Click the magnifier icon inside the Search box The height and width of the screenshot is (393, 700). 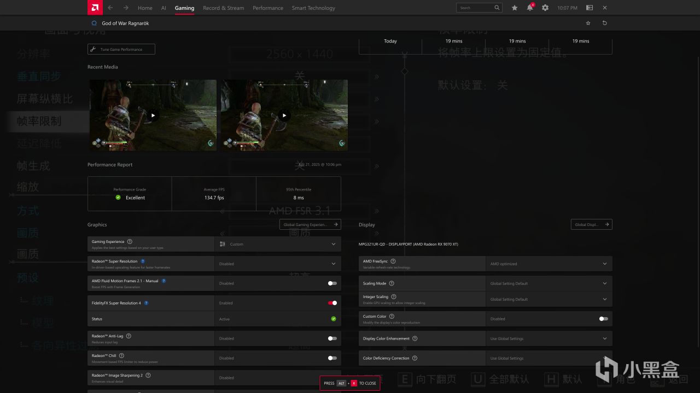pyautogui.click(x=497, y=8)
